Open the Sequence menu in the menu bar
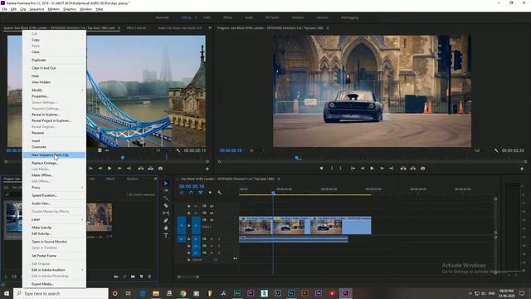Screen dimensions: 531x299 [37, 9]
